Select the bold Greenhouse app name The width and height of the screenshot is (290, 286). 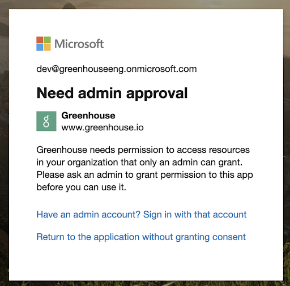pyautogui.click(x=88, y=116)
